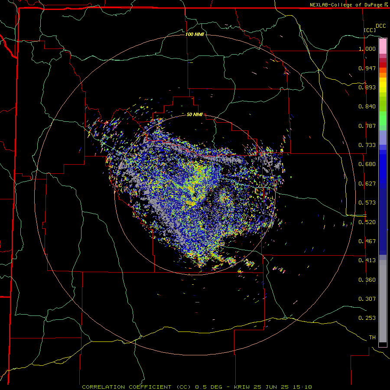
Task: Click the 100 NMI range ring label
Action: pyautogui.click(x=195, y=34)
